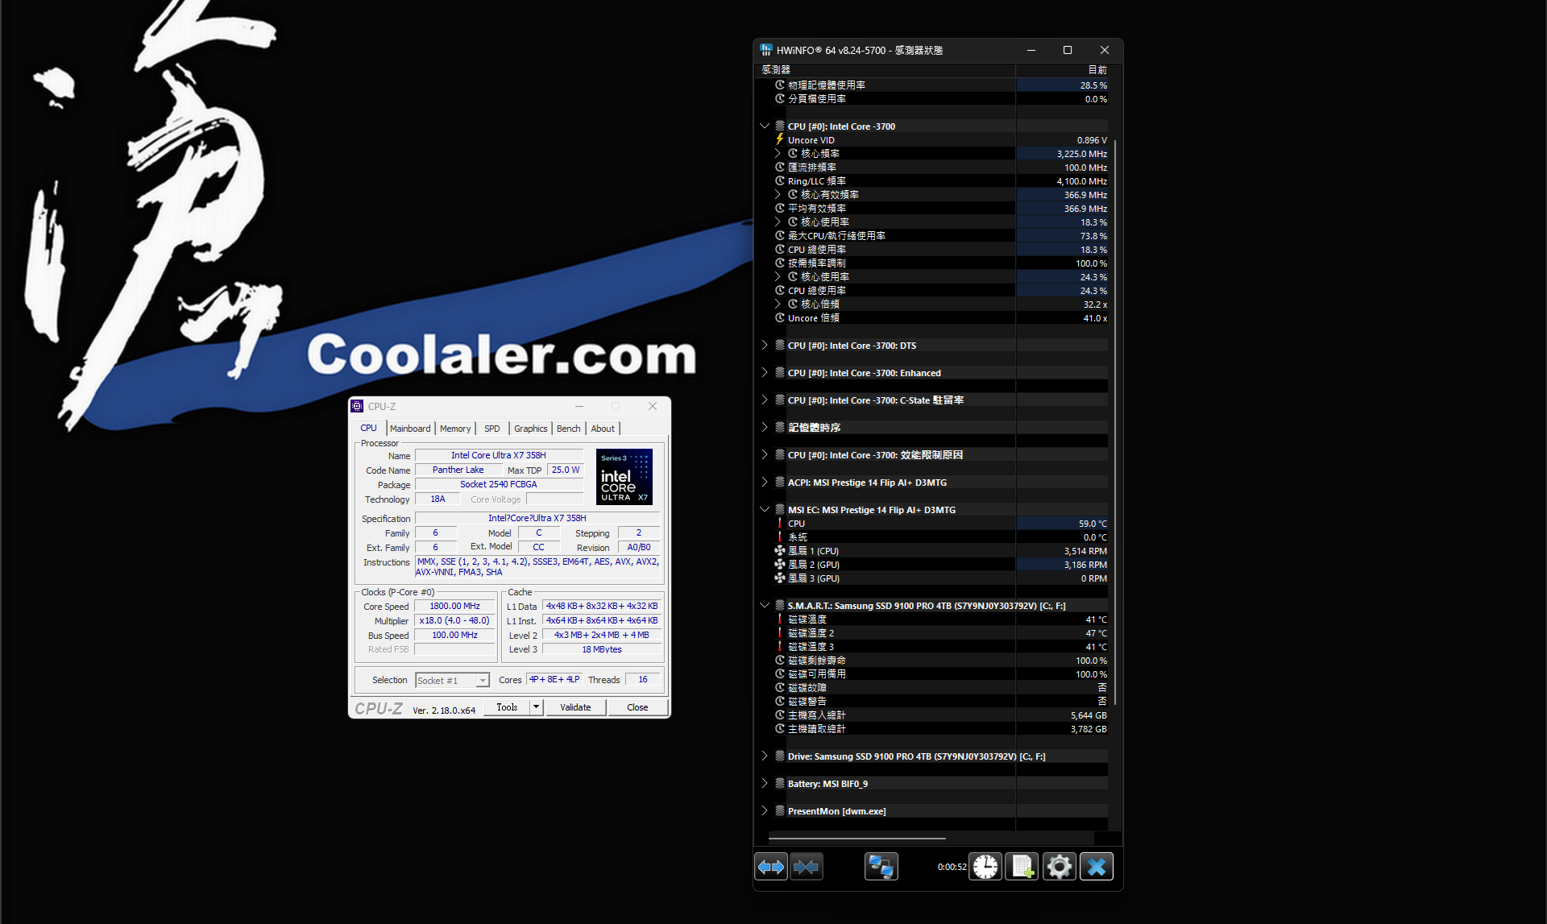Screen dimensions: 1547x924
Task: Click the Intel Core Ultra X7 logo
Action: click(x=624, y=477)
